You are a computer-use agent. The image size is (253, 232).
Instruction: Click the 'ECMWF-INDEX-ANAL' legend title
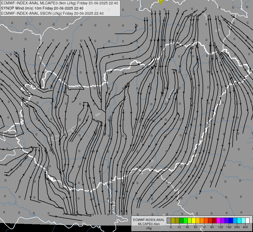(x=149, y=220)
